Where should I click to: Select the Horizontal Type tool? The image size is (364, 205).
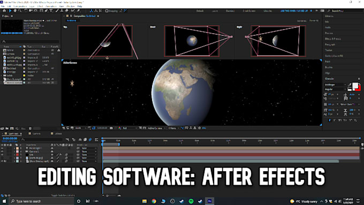pos(51,11)
